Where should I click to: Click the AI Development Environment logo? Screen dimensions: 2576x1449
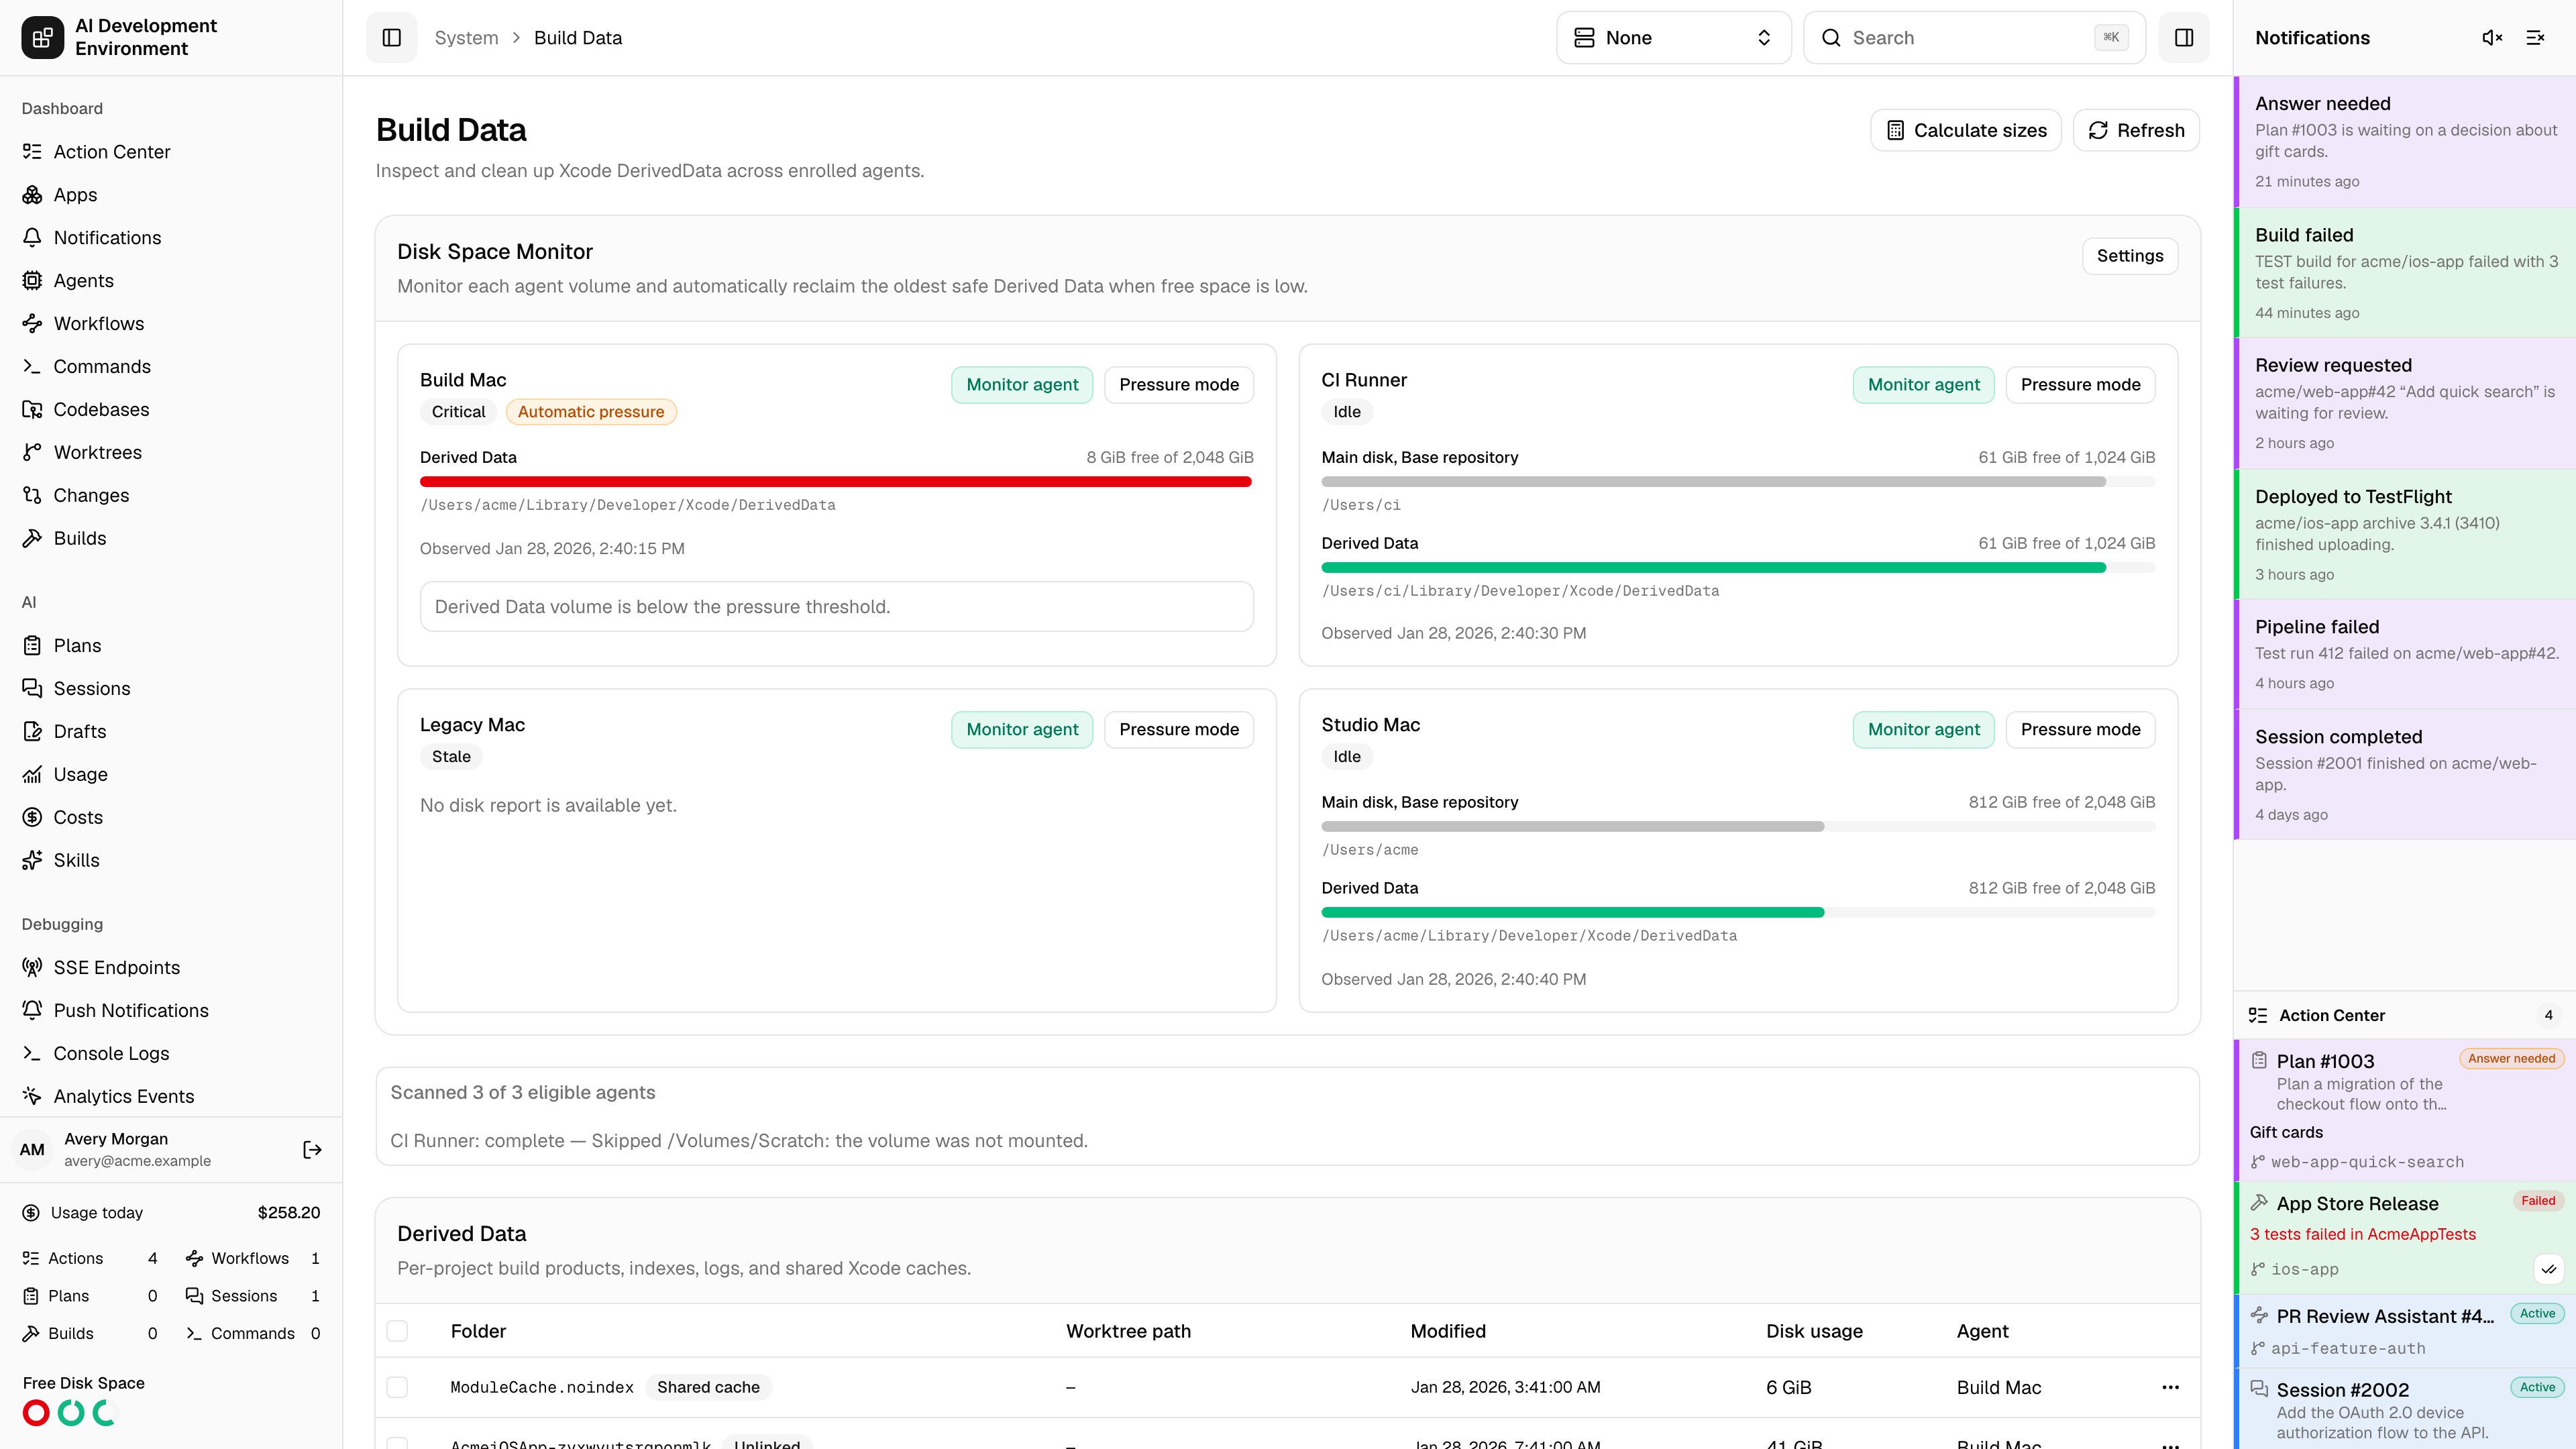pos(43,38)
